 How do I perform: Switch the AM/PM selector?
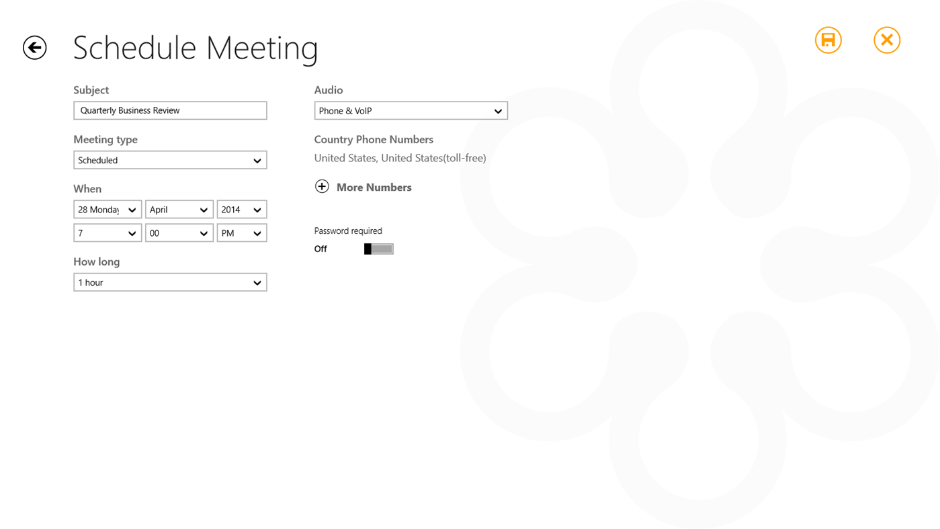coord(241,233)
